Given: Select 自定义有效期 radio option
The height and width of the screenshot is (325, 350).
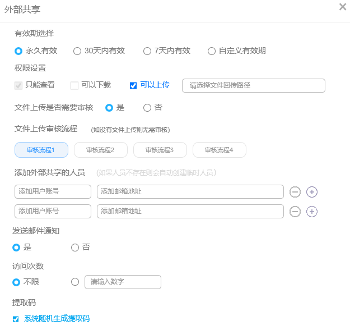Looking at the screenshot, I should pyautogui.click(x=212, y=51).
